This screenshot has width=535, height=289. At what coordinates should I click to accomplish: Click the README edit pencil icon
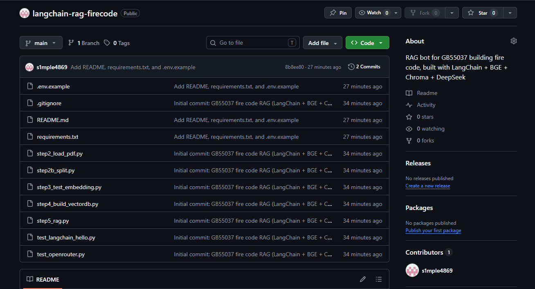click(x=363, y=279)
